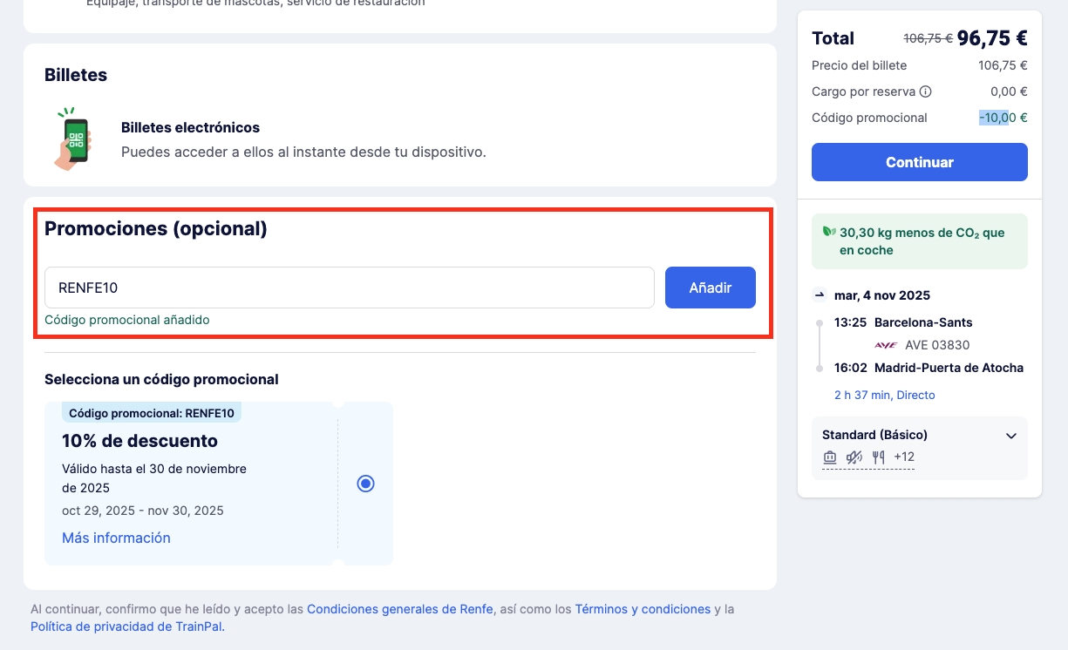Click the green leaf CO₂ icon

tap(828, 232)
